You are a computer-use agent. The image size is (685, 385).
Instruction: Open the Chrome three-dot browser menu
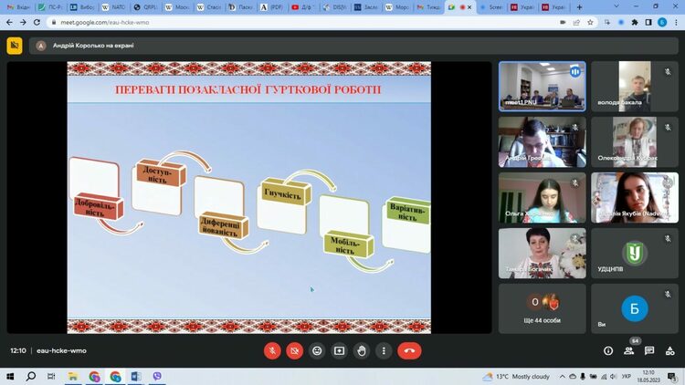point(674,22)
